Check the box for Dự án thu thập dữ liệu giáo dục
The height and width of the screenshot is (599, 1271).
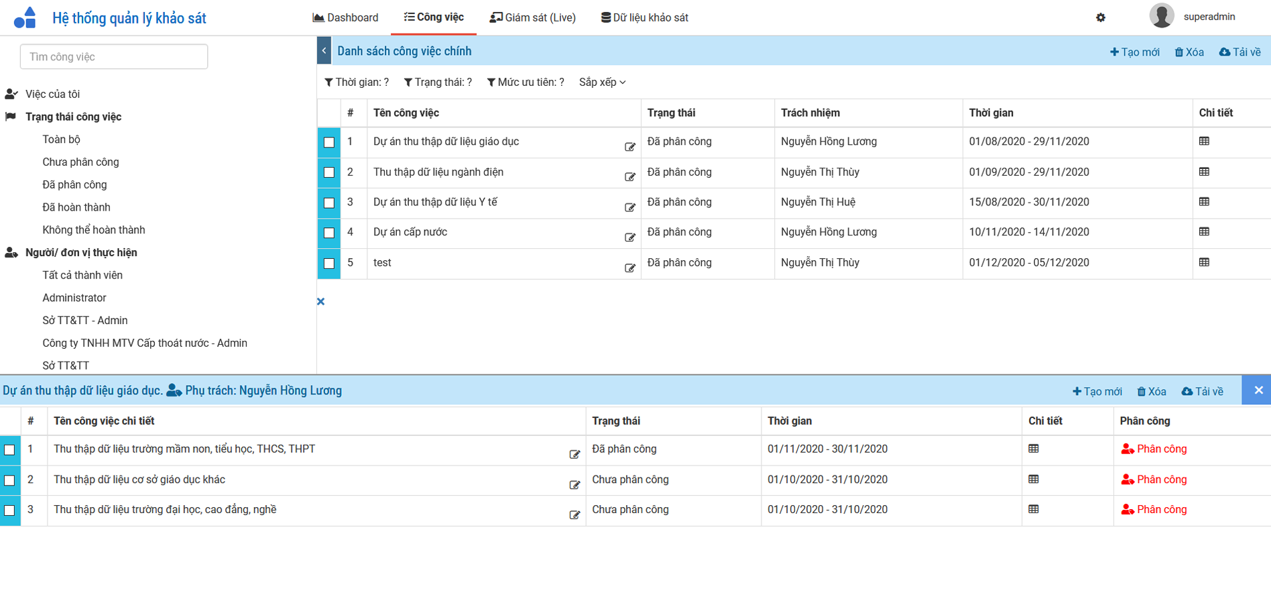tap(329, 142)
